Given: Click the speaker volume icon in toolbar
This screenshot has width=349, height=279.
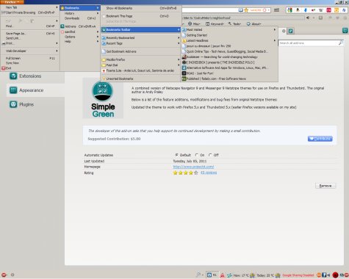Looking at the screenshot, I should (308, 18).
